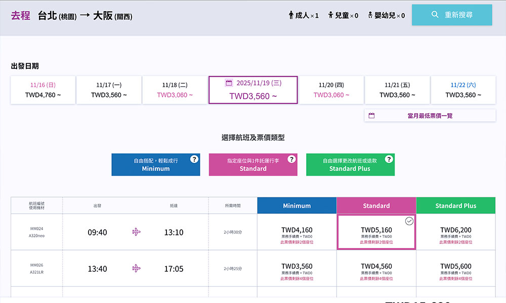The image size is (506, 303).
Task: Select the 11/16 (日) TWD4,760 date
Action: [43, 90]
